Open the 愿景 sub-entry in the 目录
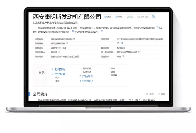 pos(113,72)
